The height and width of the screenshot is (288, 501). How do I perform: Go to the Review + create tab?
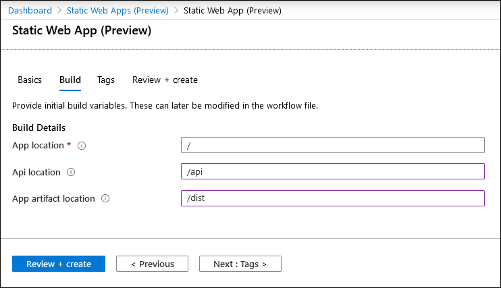click(165, 80)
